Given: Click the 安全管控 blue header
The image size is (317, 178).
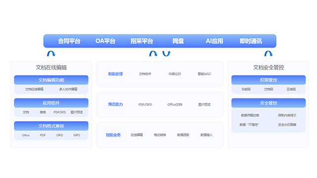Looking at the screenshot, I should click(x=268, y=103).
